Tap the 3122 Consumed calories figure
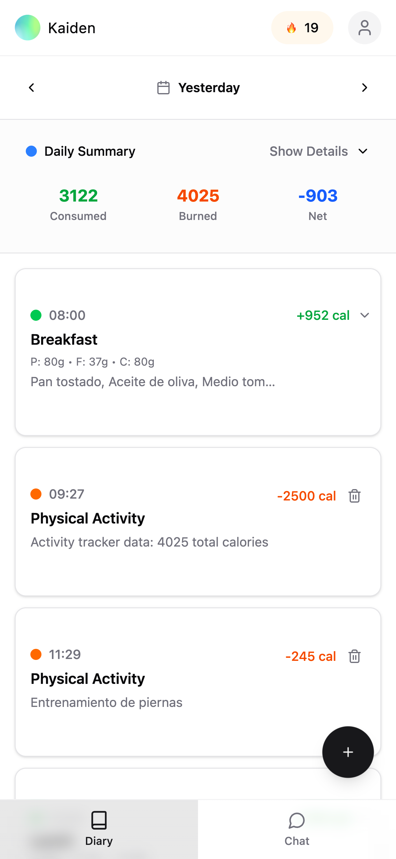Image resolution: width=396 pixels, height=859 pixels. (x=78, y=196)
